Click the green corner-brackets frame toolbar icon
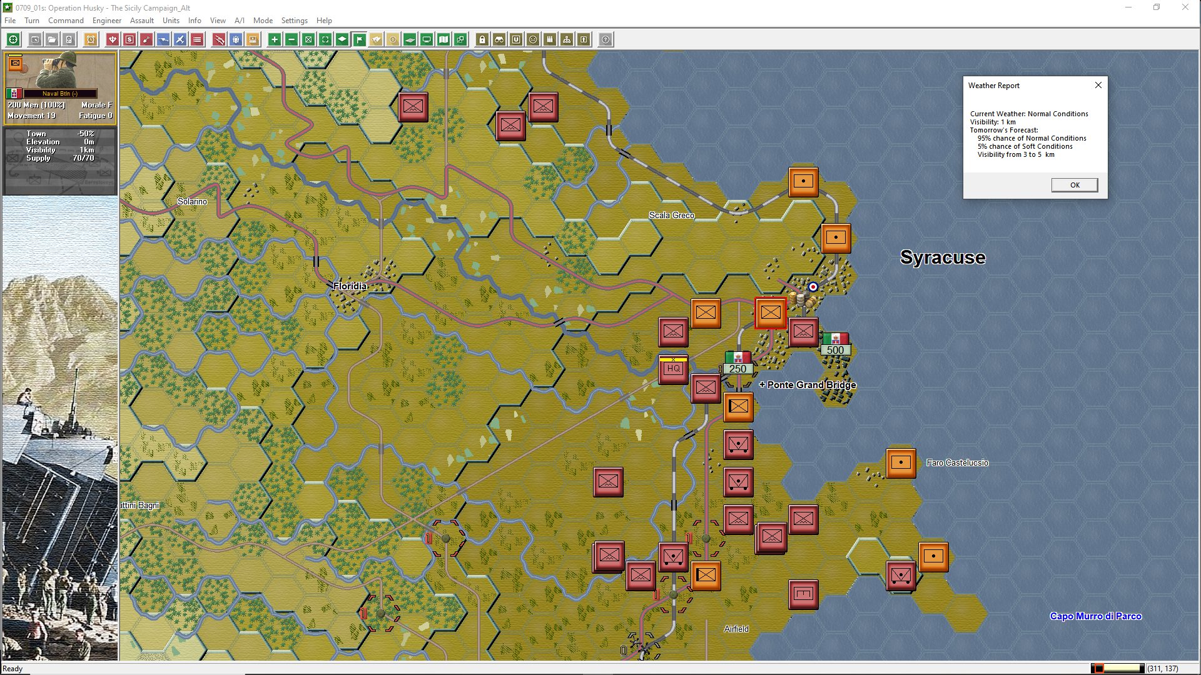The height and width of the screenshot is (675, 1201). pos(325,39)
